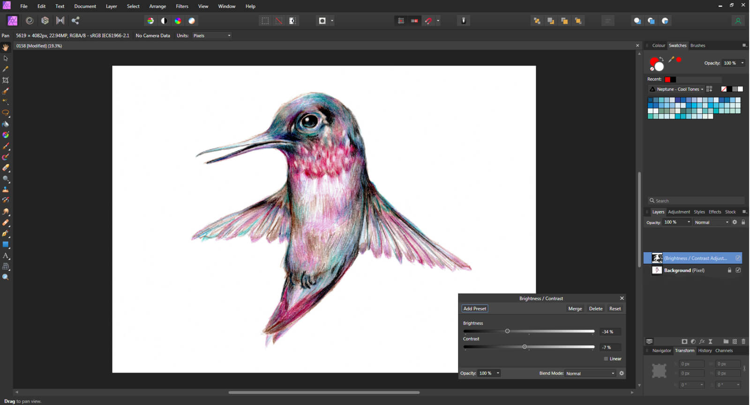The height and width of the screenshot is (405, 750).
Task: Click the Add Preset button
Action: [x=474, y=309]
